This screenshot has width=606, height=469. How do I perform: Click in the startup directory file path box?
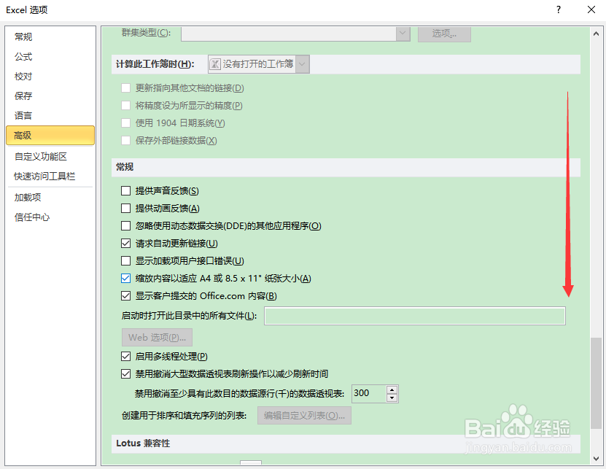click(414, 315)
